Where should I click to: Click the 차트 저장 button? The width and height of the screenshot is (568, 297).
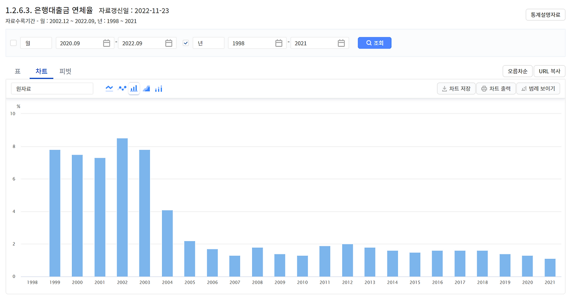[x=456, y=88]
